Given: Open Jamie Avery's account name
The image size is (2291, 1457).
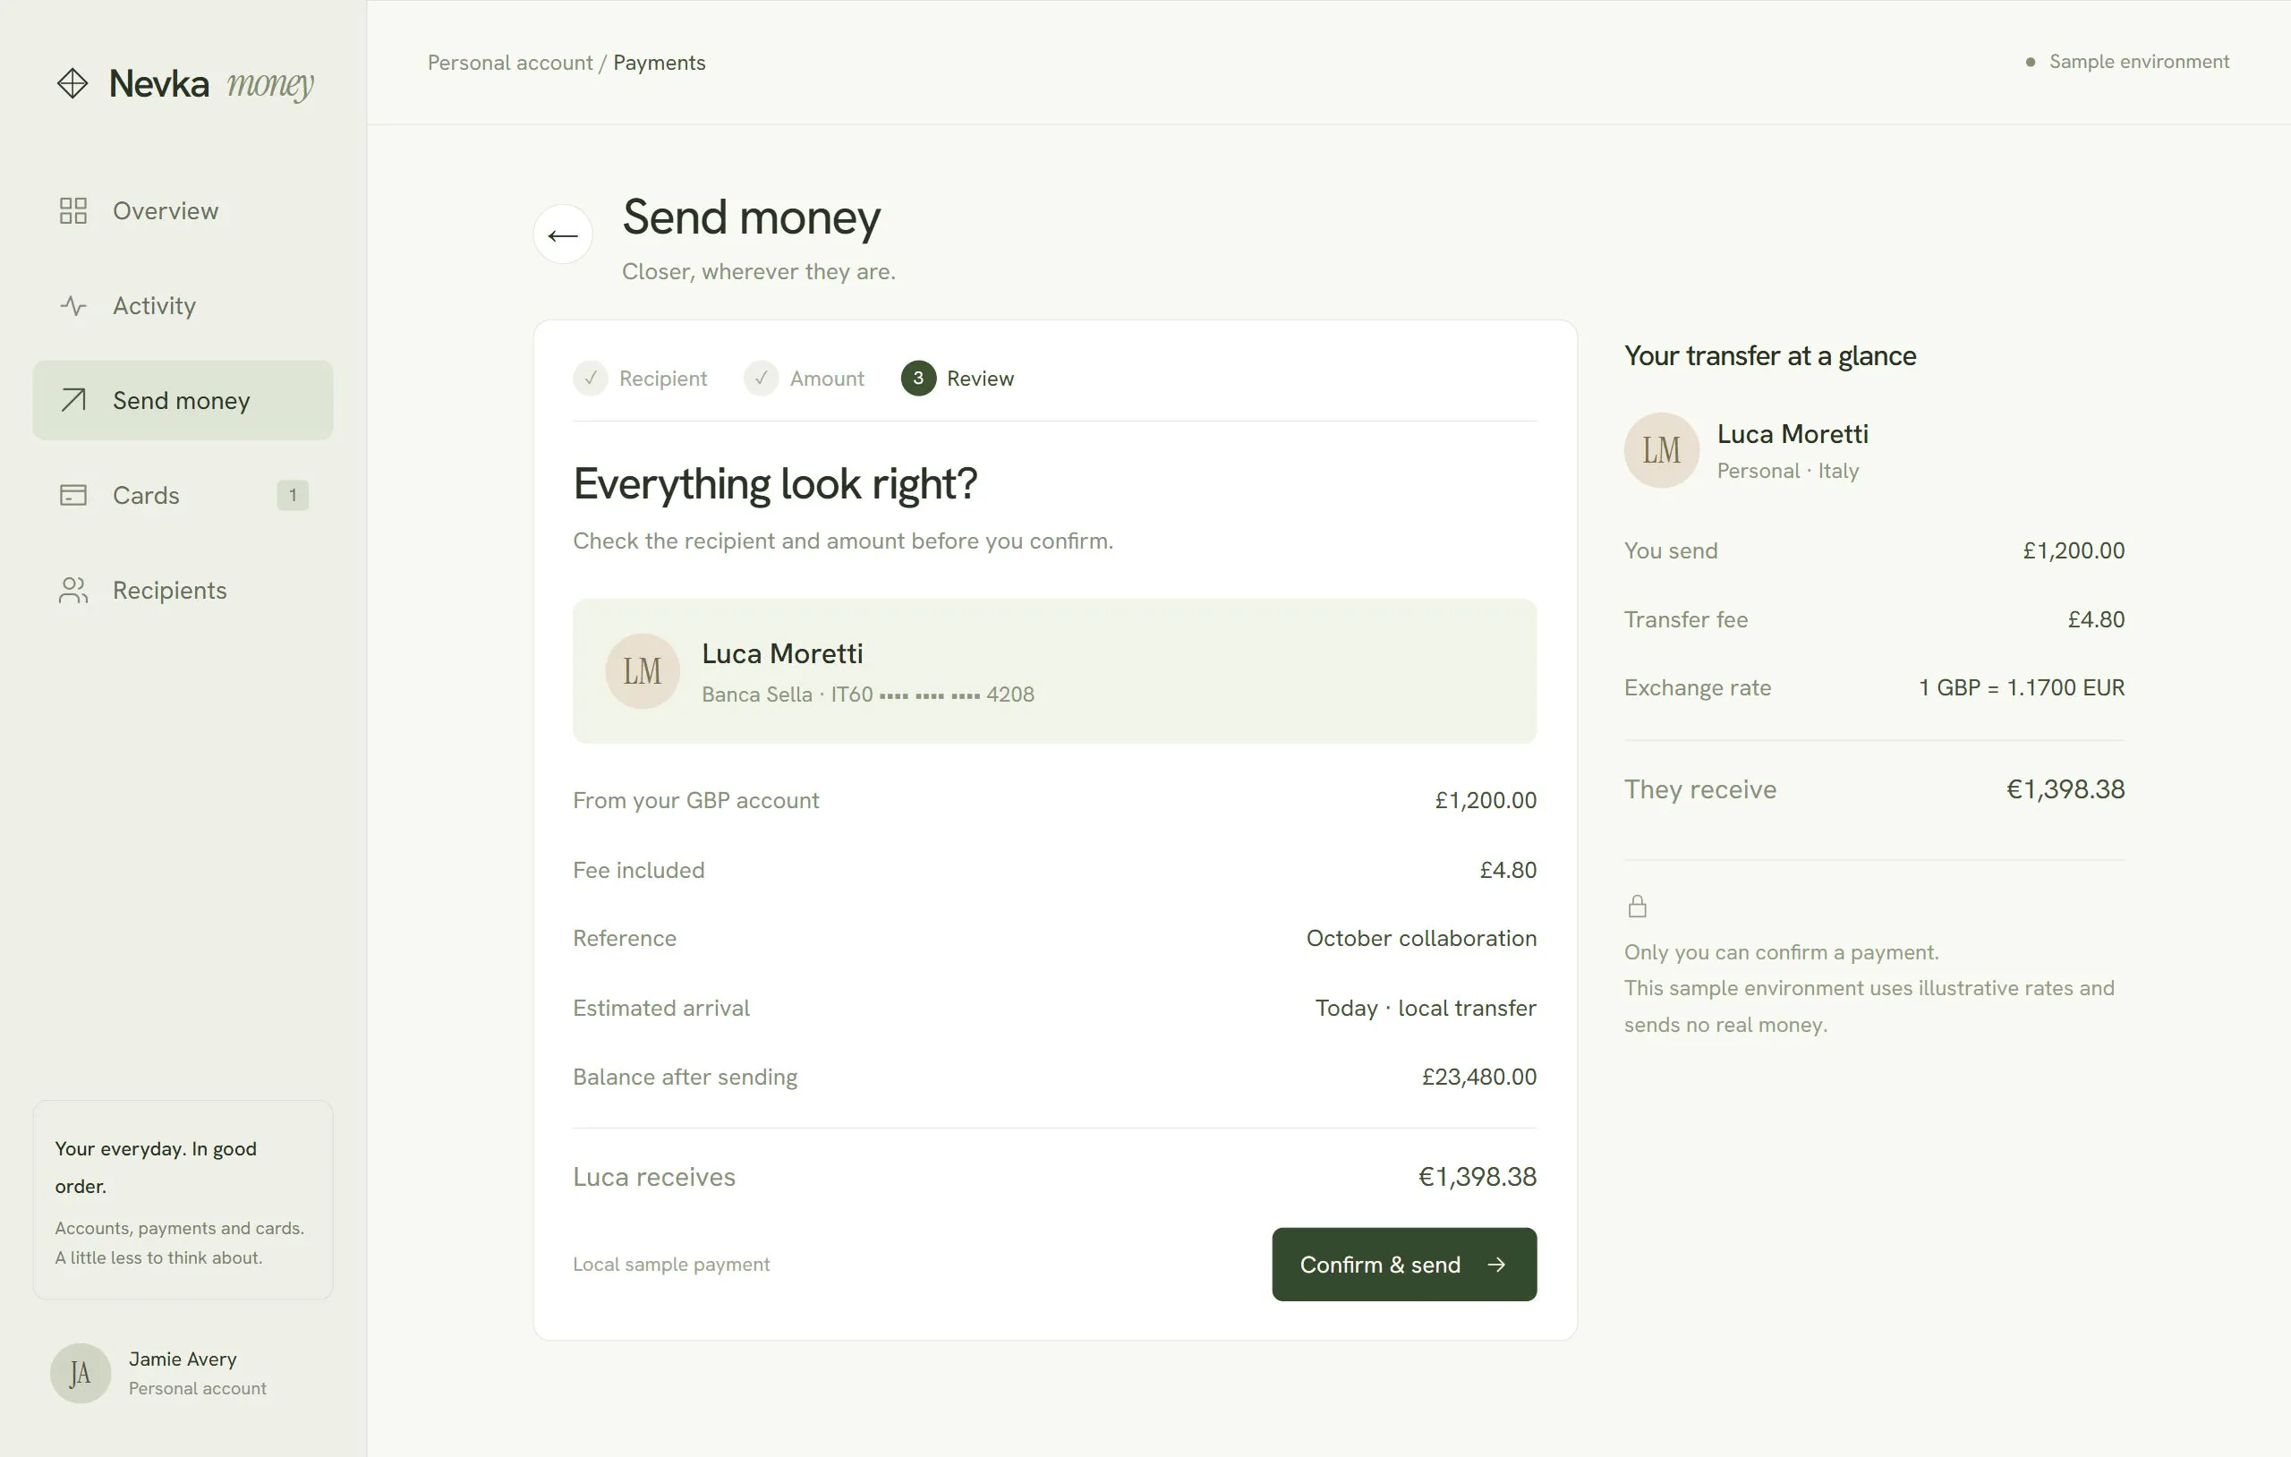Looking at the screenshot, I should coord(183,1359).
